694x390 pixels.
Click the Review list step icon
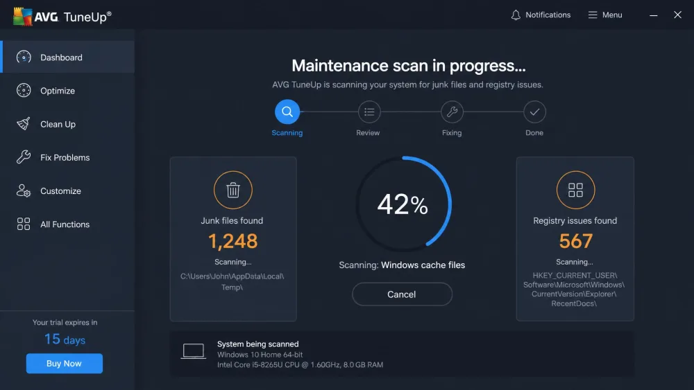click(369, 112)
